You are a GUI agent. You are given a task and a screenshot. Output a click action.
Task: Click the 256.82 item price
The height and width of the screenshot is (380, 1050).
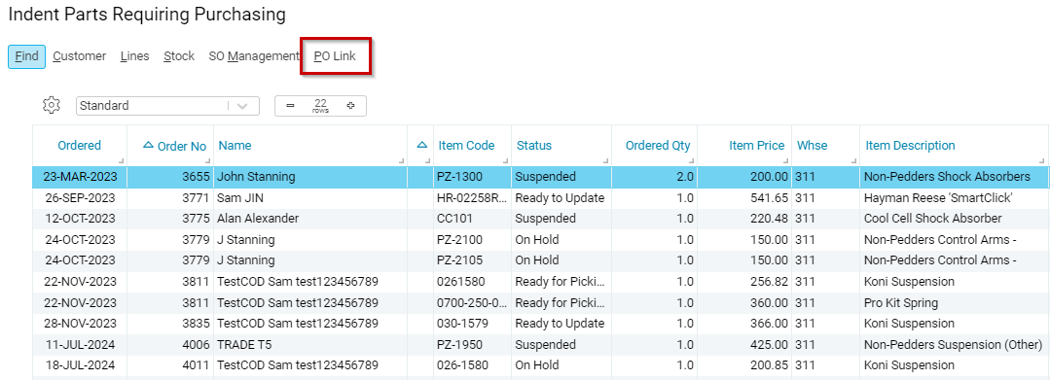pos(770,282)
